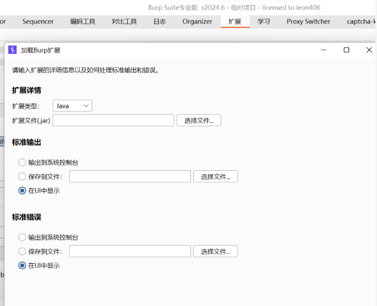Close the 加载Burp扩展 dialog
The width and height of the screenshot is (377, 306).
pos(369,50)
